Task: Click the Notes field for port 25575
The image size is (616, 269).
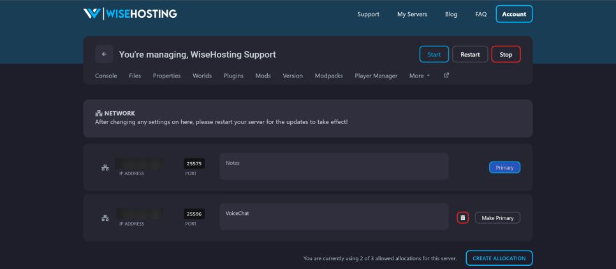Action: (334, 167)
